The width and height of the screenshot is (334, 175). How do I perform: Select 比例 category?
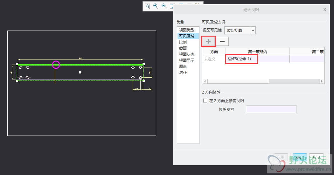tap(188, 42)
